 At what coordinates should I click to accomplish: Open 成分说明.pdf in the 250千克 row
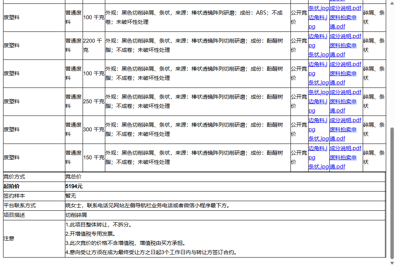coord(345,92)
